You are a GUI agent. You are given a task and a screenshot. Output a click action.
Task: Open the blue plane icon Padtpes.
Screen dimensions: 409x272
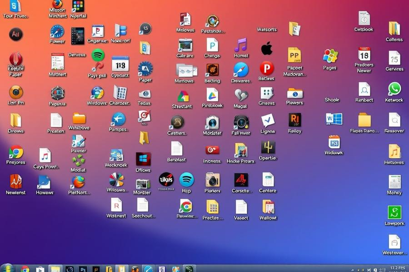[x=118, y=119]
